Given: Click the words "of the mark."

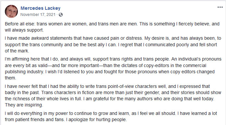Looking at the screenshot, I should (x=17, y=51).
